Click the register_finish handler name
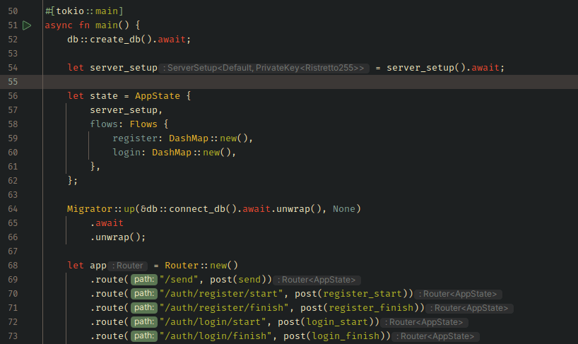This screenshot has width=578, height=344. pyautogui.click(x=371, y=307)
